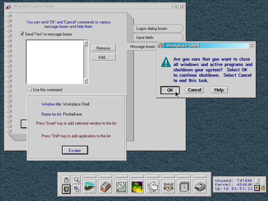Click the 'Up:1d 02:53:22' uptime readout
Screen dimensions: 268x201
(233, 189)
